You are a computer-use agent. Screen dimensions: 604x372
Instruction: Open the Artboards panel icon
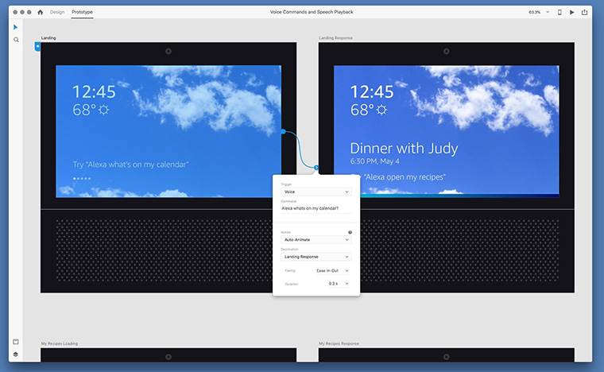[16, 342]
